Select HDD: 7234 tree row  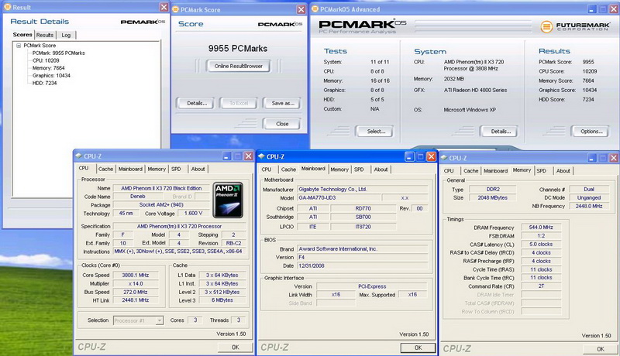pos(45,83)
